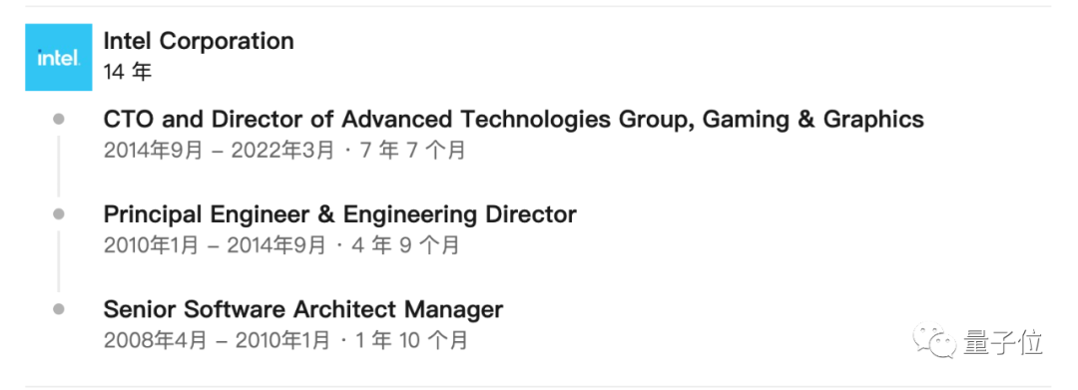Click the timeline connector above the Senior Architect bullet
Image resolution: width=1078 pixels, height=390 pixels.
click(x=59, y=261)
